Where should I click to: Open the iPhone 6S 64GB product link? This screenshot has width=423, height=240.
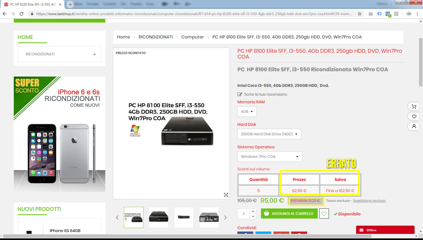(65, 231)
